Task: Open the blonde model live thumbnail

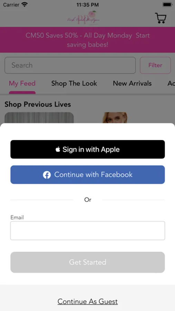Action: [x=115, y=117]
